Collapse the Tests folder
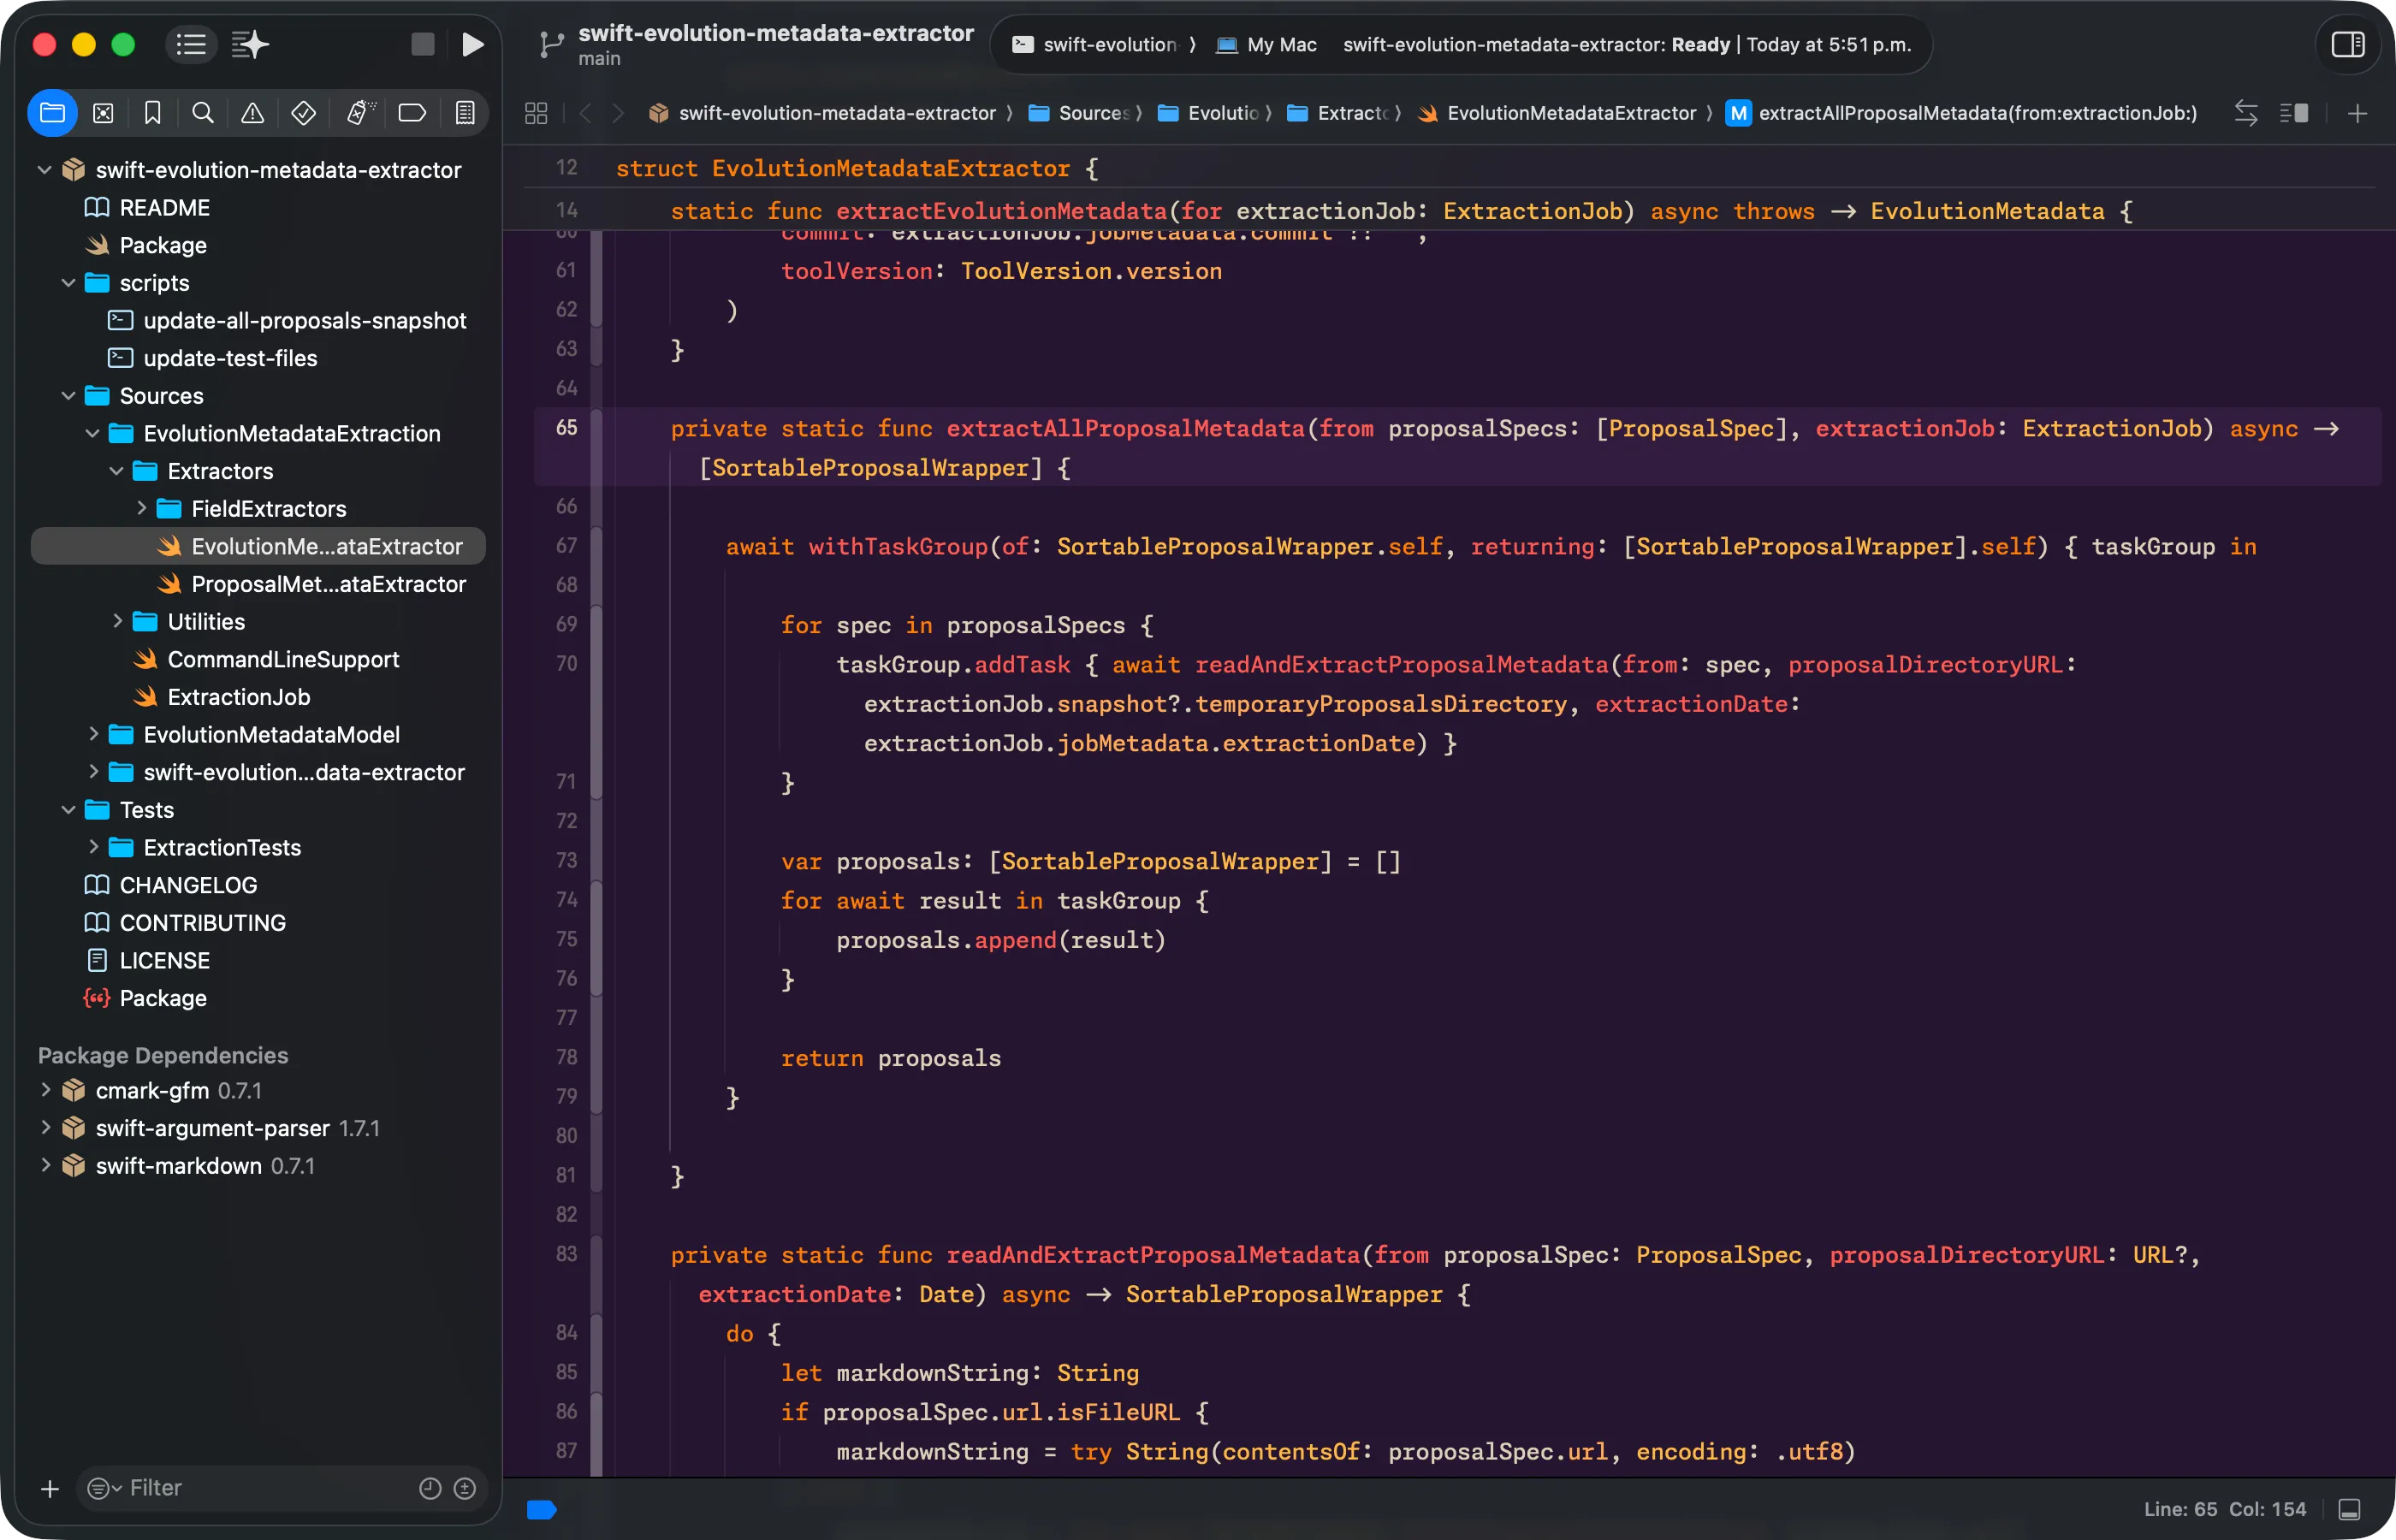 68,810
